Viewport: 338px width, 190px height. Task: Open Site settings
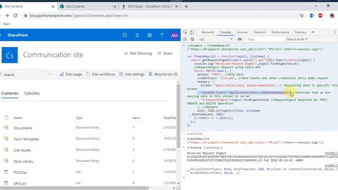point(132,74)
